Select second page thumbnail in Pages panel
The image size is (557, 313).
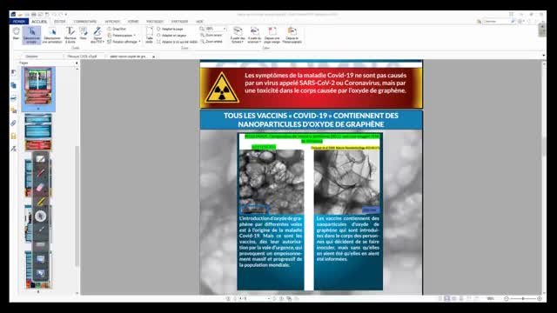click(x=38, y=132)
